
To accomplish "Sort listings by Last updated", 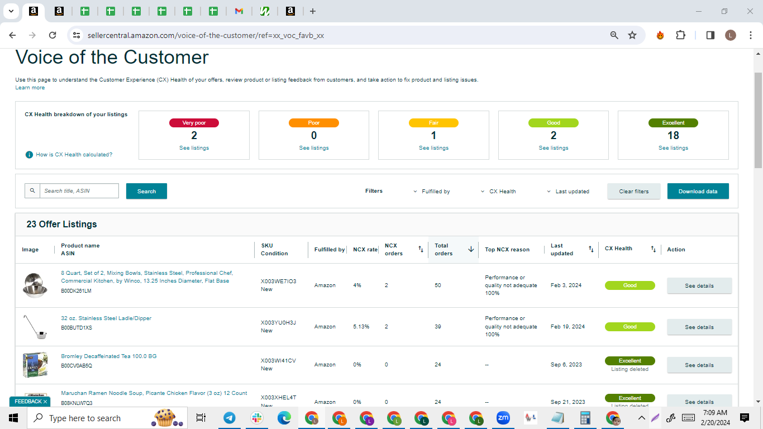I will [x=591, y=249].
